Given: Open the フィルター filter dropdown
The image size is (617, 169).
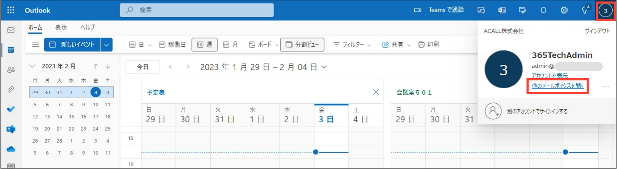Looking at the screenshot, I should point(352,44).
